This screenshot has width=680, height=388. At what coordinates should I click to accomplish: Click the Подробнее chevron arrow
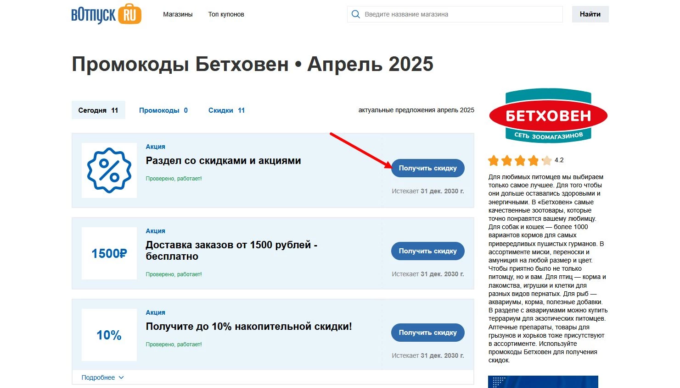tap(121, 377)
